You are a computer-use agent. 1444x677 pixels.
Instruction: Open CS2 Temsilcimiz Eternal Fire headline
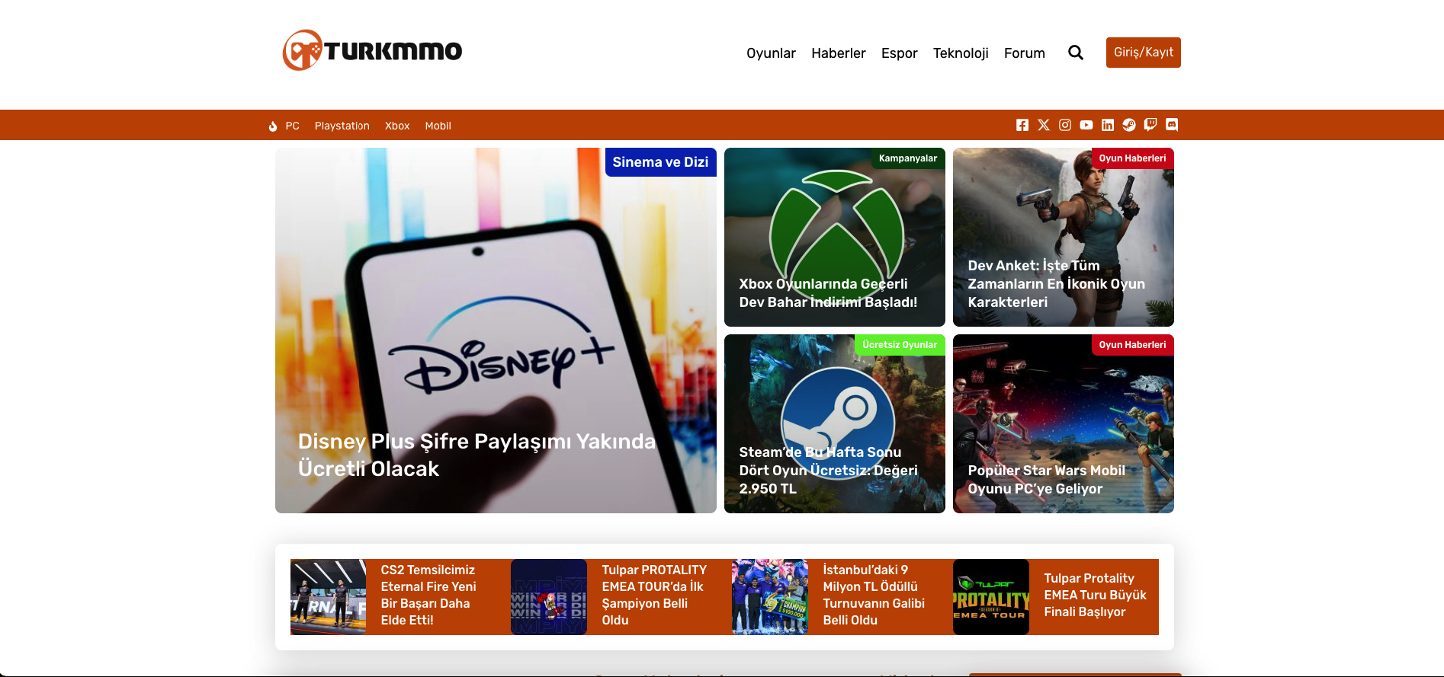[428, 595]
